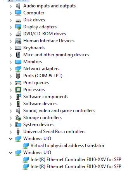Click the Ports (COM & LPT) label
This screenshot has height=196, width=140.
click(x=43, y=76)
